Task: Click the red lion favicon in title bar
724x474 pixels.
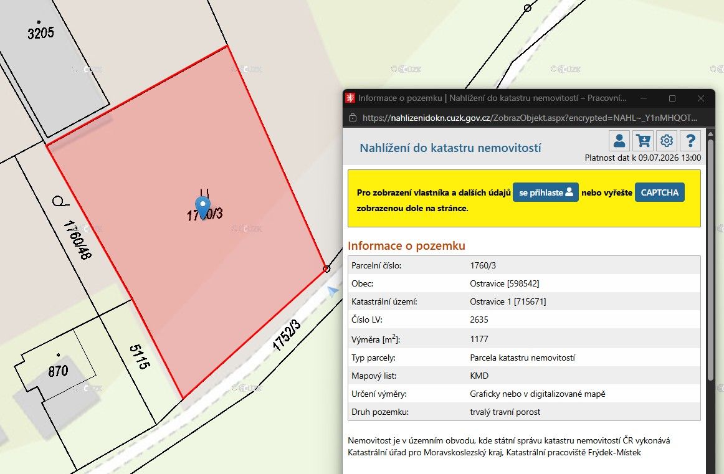Action: tap(350, 98)
